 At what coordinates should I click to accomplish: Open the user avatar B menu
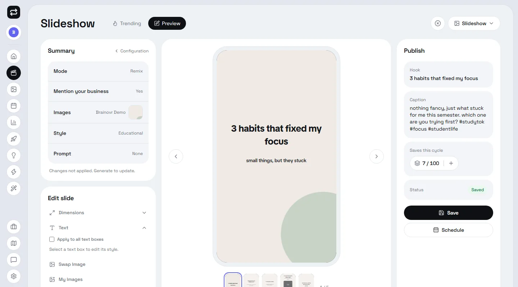tap(14, 32)
